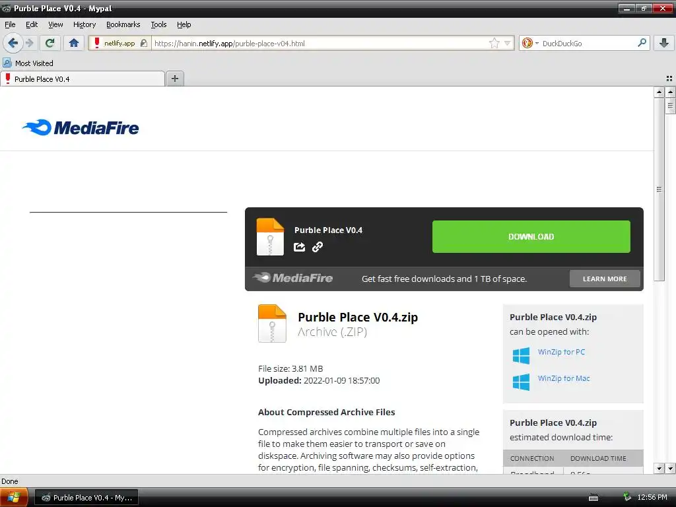Go back with the Back arrow button

(x=13, y=43)
